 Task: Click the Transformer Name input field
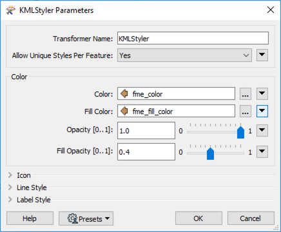pos(193,38)
